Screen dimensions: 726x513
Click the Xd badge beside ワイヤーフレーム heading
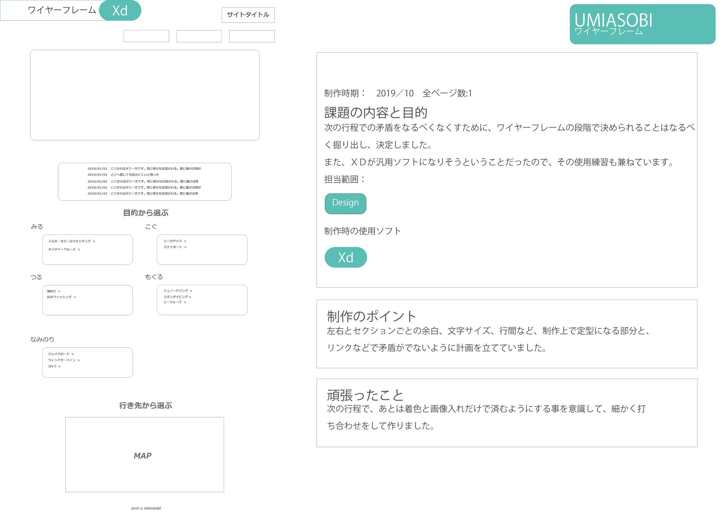[x=120, y=11]
